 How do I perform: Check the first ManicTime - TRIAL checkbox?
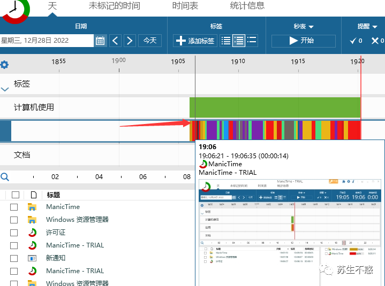pyautogui.click(x=14, y=245)
